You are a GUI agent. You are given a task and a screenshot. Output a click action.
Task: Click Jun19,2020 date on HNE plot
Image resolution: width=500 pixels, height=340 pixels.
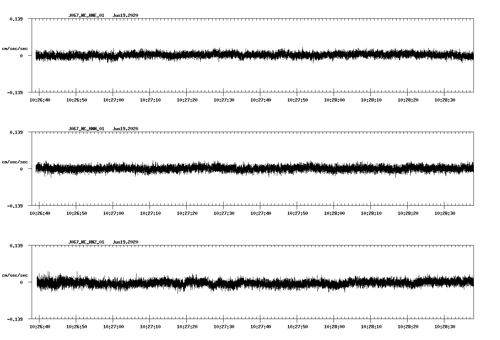tap(126, 15)
